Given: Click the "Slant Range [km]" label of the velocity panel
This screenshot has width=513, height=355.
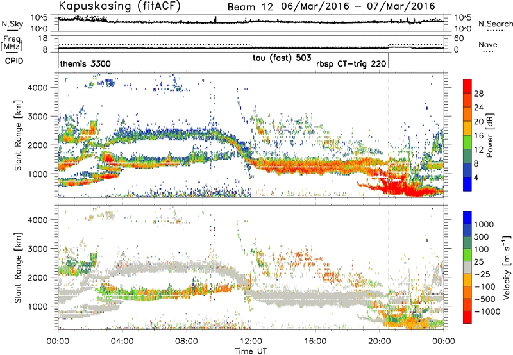Looking at the screenshot, I should (x=18, y=268).
